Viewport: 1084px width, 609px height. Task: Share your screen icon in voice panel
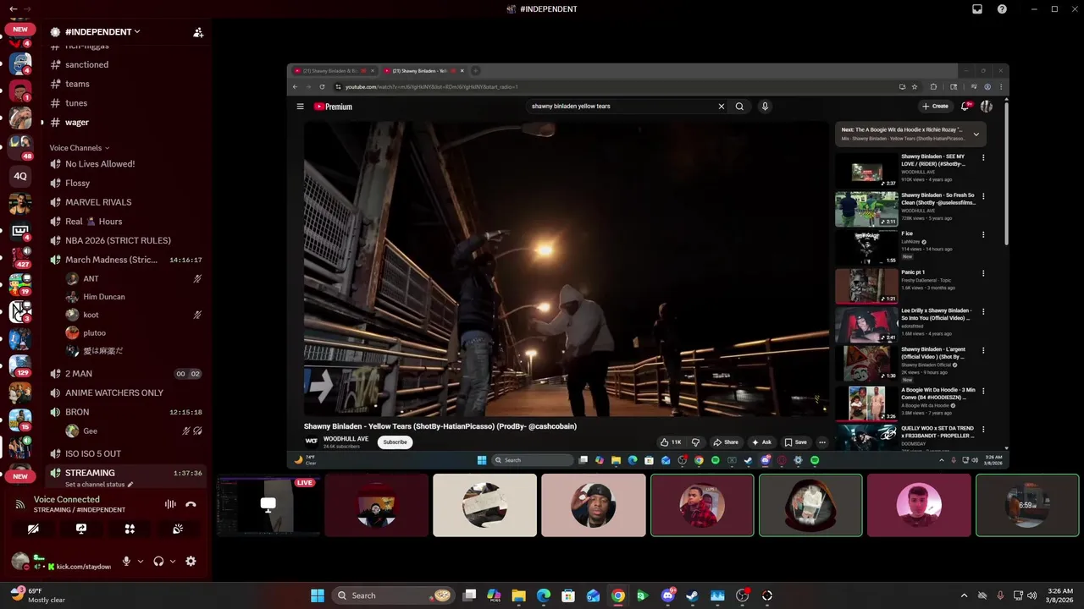click(x=81, y=529)
